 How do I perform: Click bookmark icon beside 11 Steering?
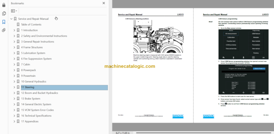click(18, 87)
